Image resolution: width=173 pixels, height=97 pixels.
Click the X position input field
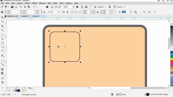tap(12, 11)
